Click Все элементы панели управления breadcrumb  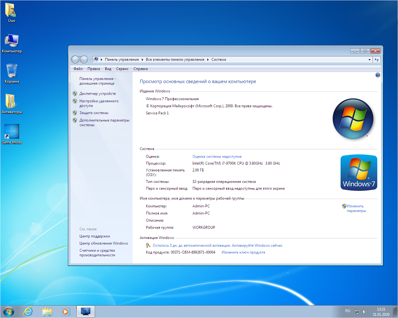(x=175, y=60)
